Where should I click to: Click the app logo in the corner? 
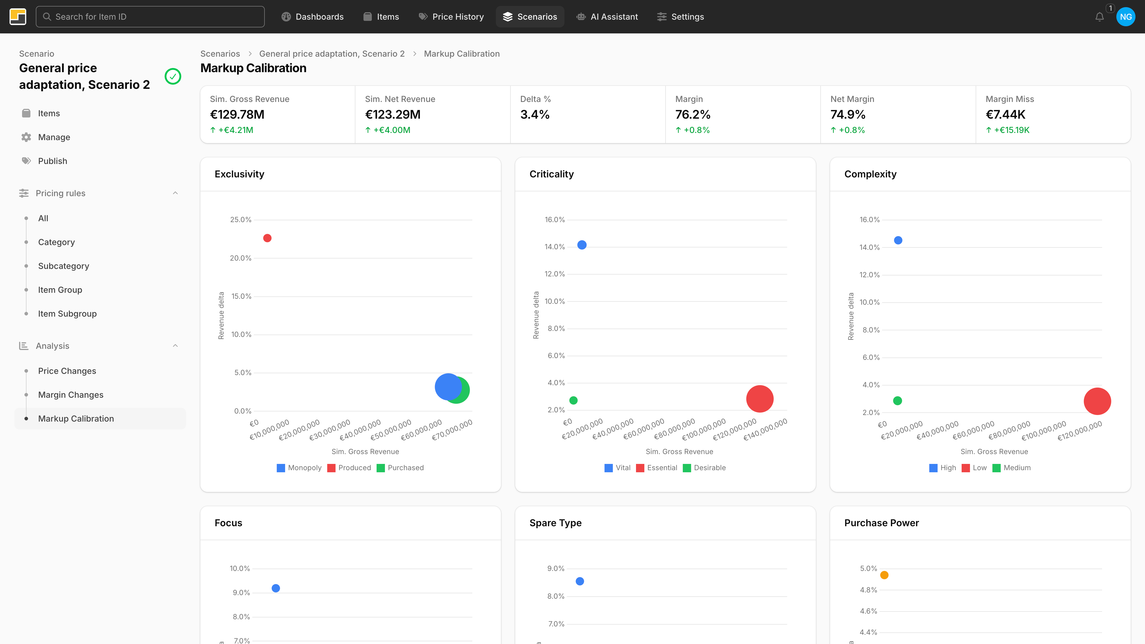tap(18, 16)
